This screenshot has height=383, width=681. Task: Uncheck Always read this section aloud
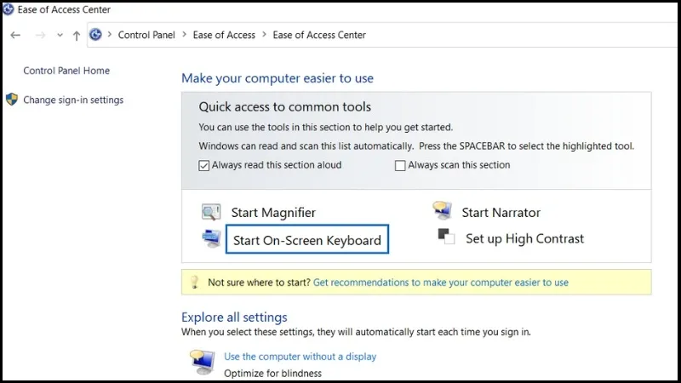[x=204, y=165]
